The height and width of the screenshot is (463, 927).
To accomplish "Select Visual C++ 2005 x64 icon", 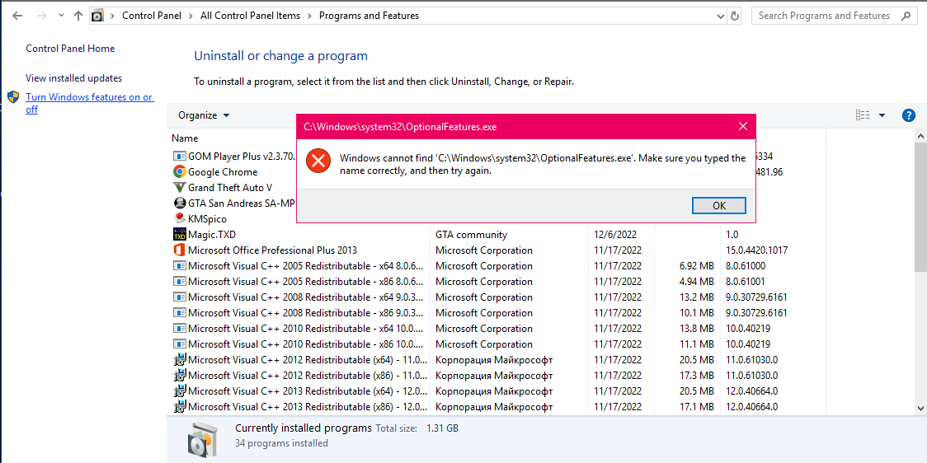I will coord(179,266).
